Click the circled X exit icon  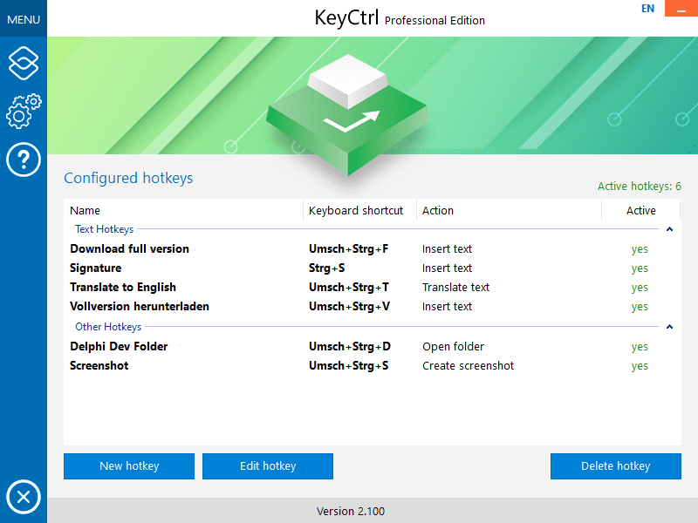click(24, 498)
